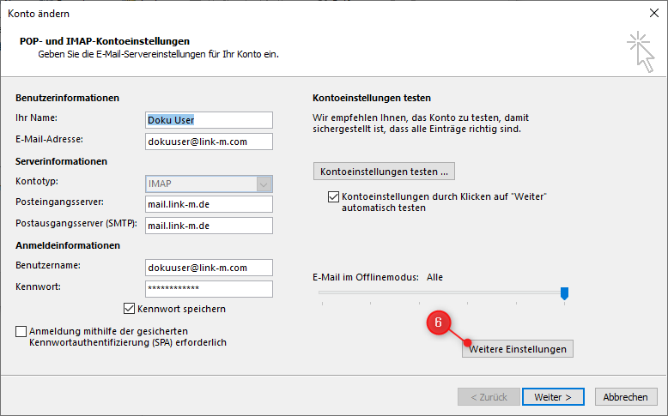The image size is (668, 416).
Task: Enable the SPA authentication checkbox
Action: [x=21, y=331]
